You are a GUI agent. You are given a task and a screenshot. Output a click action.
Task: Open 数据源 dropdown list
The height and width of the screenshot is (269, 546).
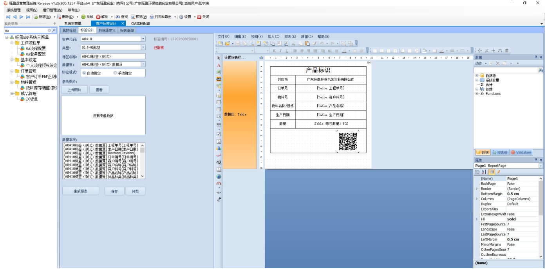[143, 64]
